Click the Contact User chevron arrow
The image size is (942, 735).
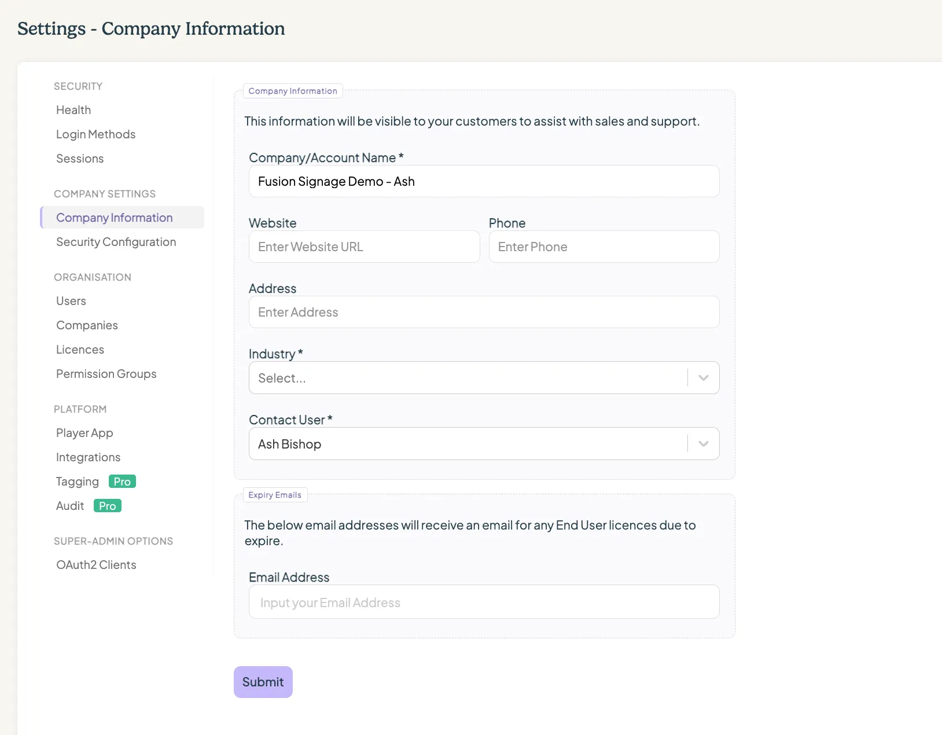[704, 444]
